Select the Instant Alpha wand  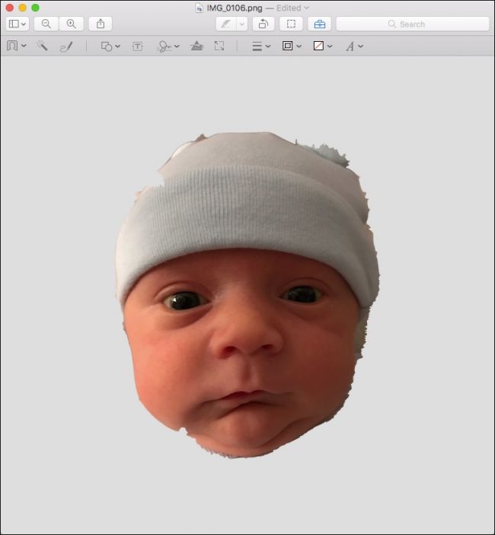[43, 46]
